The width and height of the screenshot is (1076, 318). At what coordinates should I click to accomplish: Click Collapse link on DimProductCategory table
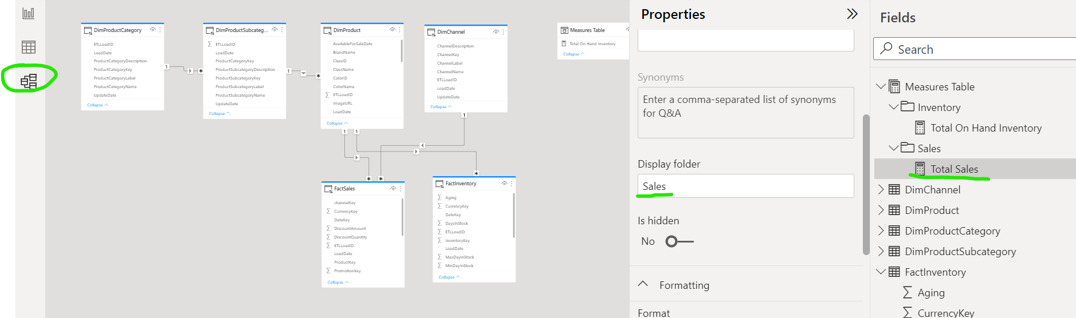point(97,105)
